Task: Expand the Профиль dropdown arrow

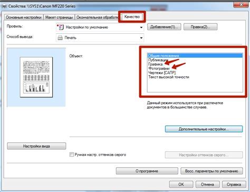Action: pyautogui.click(x=141, y=28)
